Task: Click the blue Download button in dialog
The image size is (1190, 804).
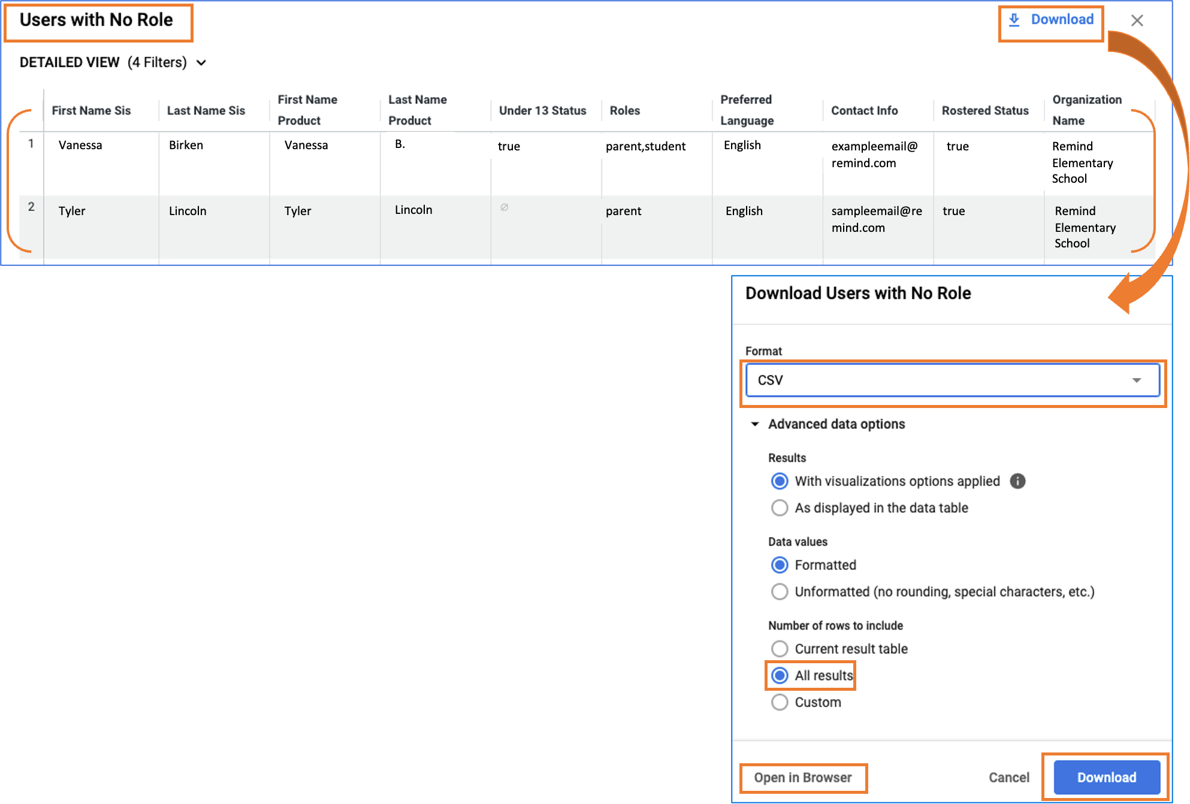Action: coord(1107,777)
